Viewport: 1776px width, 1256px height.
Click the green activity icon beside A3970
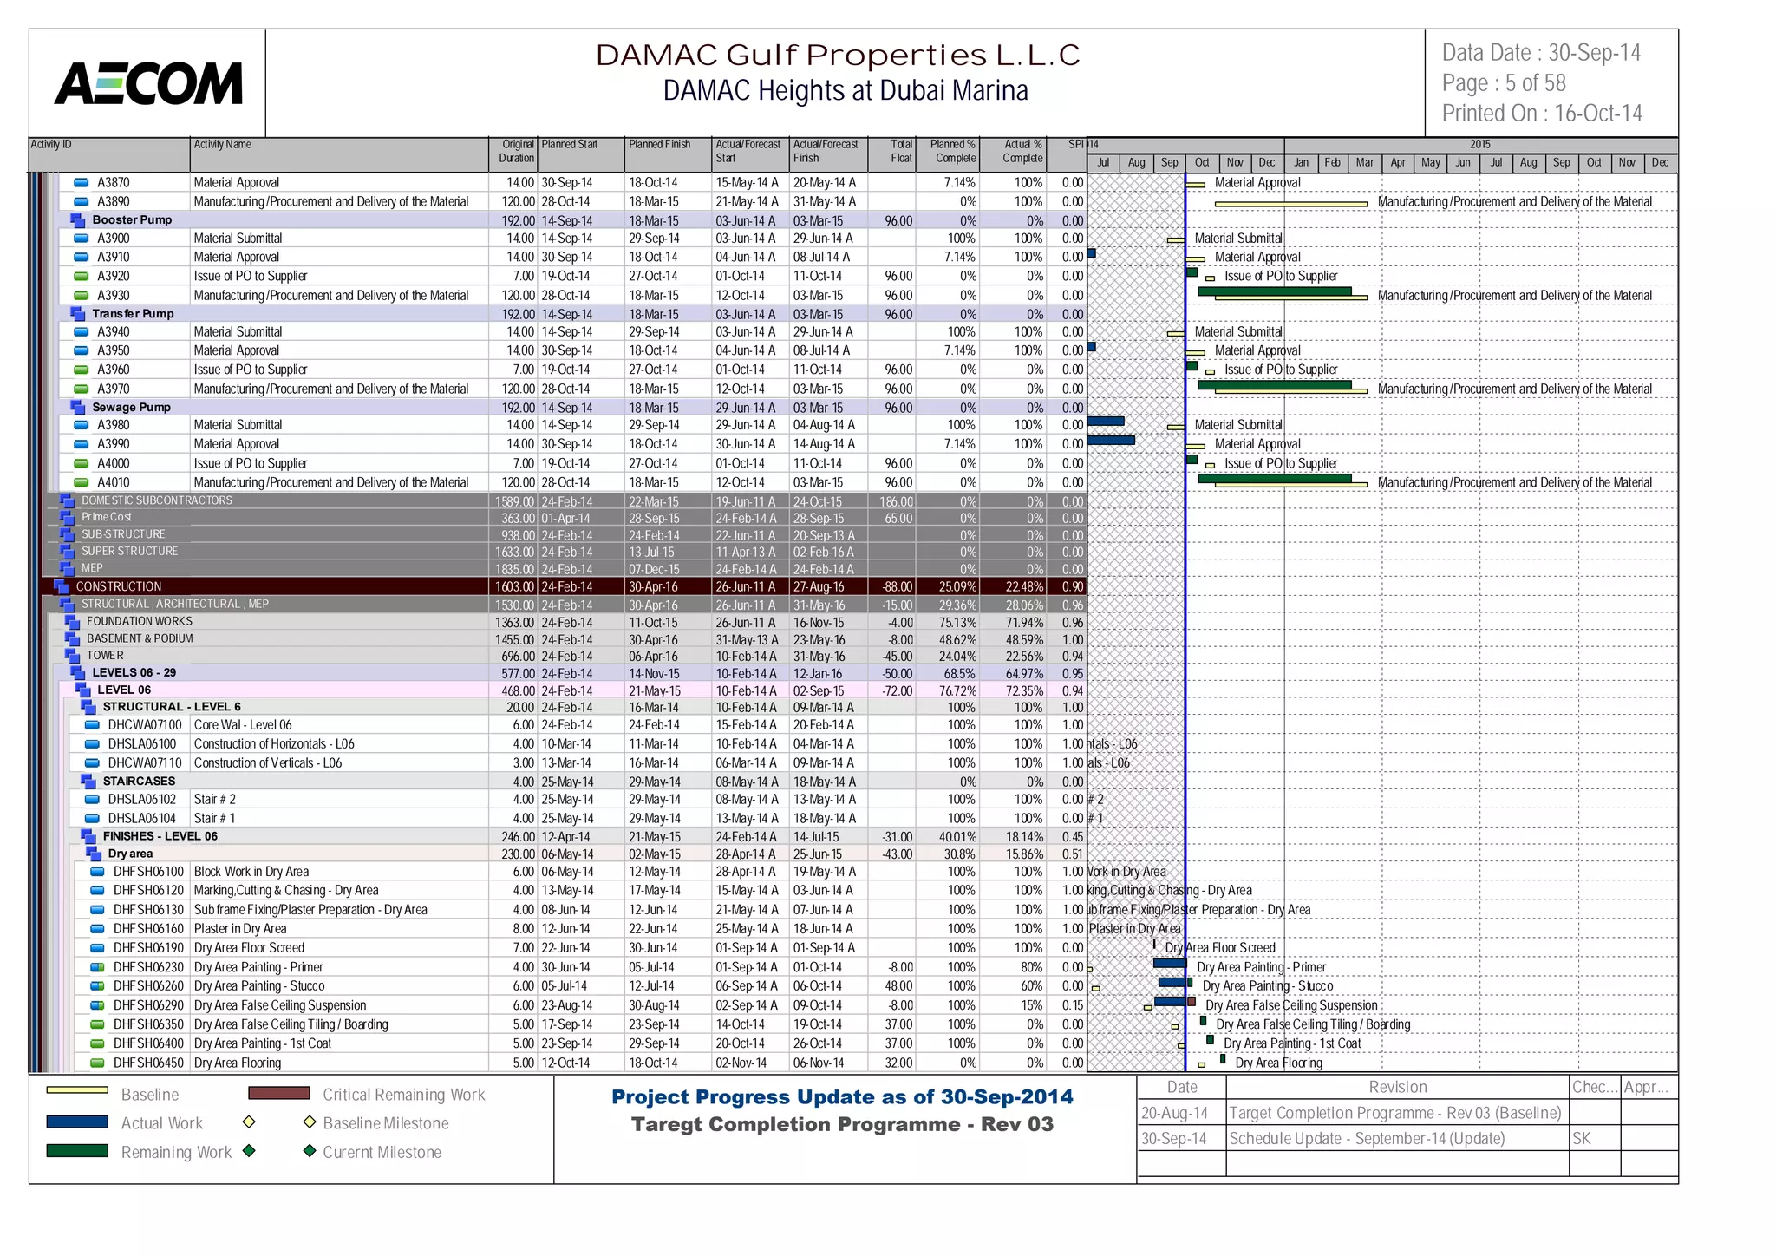(x=81, y=389)
